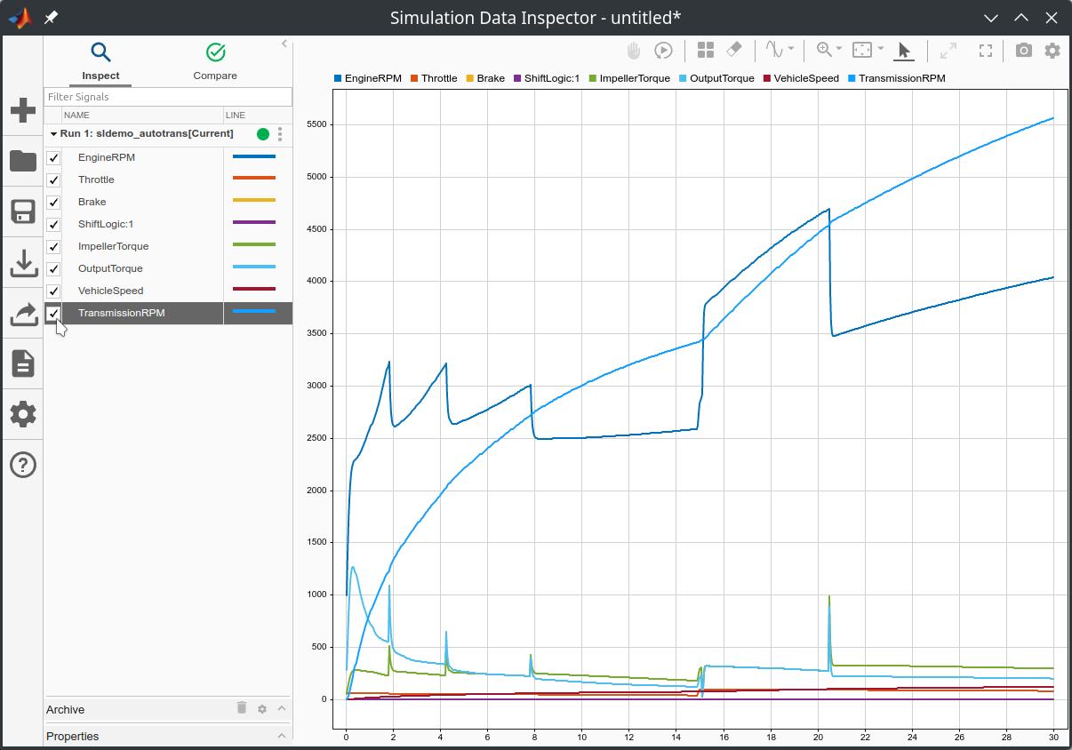Click the TransmissionRPM legend entry
Screen dimensions: 1072x750
point(898,78)
